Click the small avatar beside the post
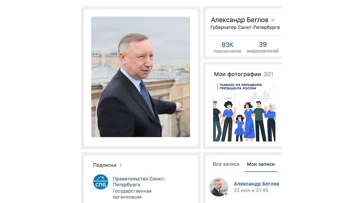361x203 pixels. click(219, 187)
